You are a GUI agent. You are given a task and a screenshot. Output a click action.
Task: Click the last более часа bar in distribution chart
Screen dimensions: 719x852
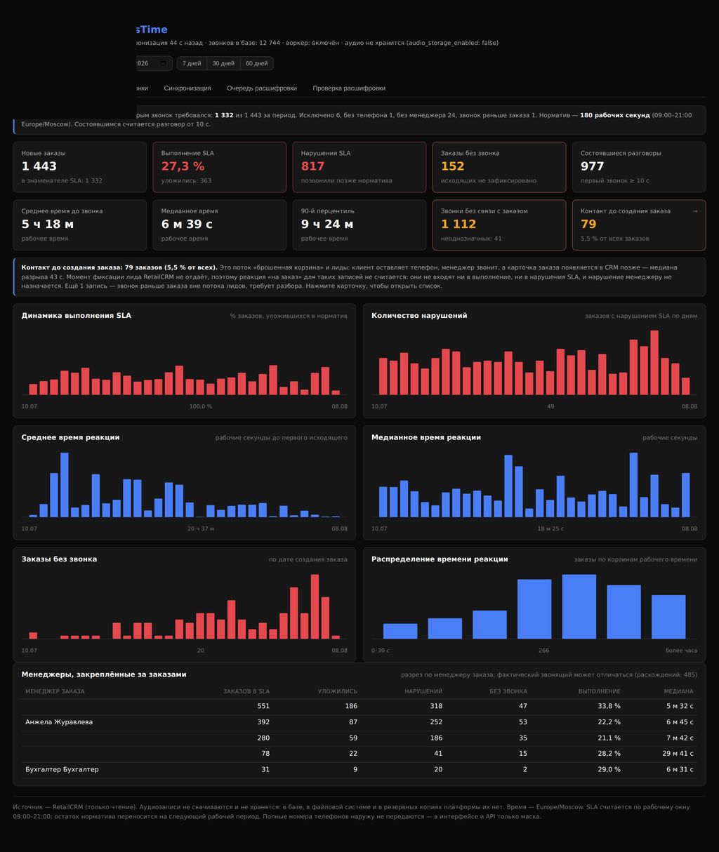[x=668, y=617]
